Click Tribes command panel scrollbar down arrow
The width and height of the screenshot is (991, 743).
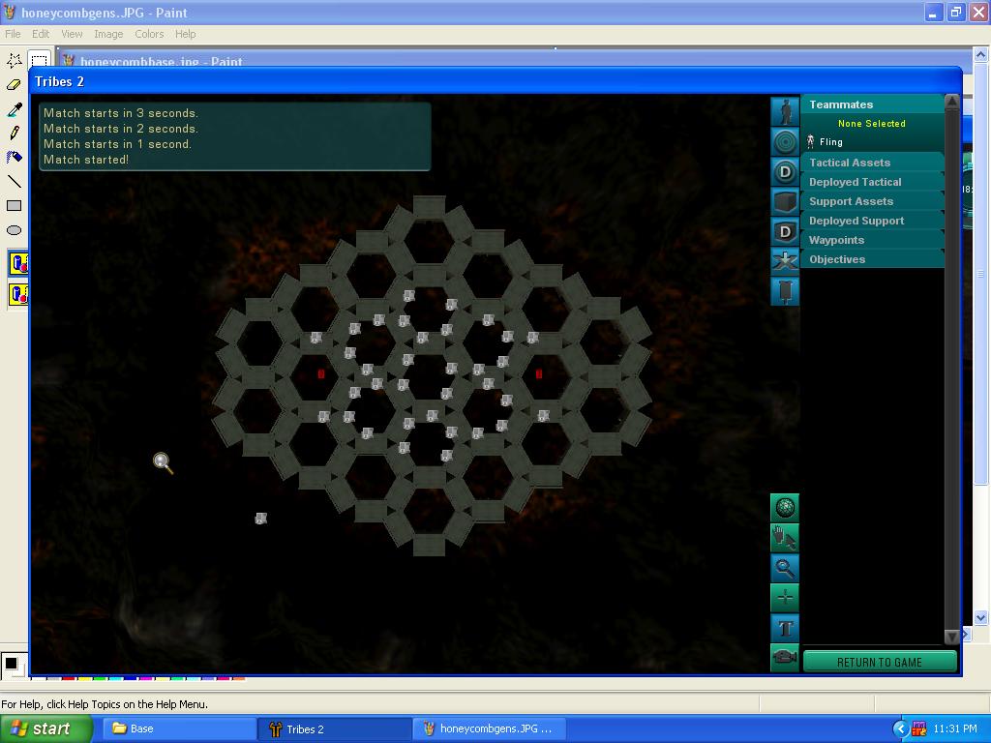point(952,637)
